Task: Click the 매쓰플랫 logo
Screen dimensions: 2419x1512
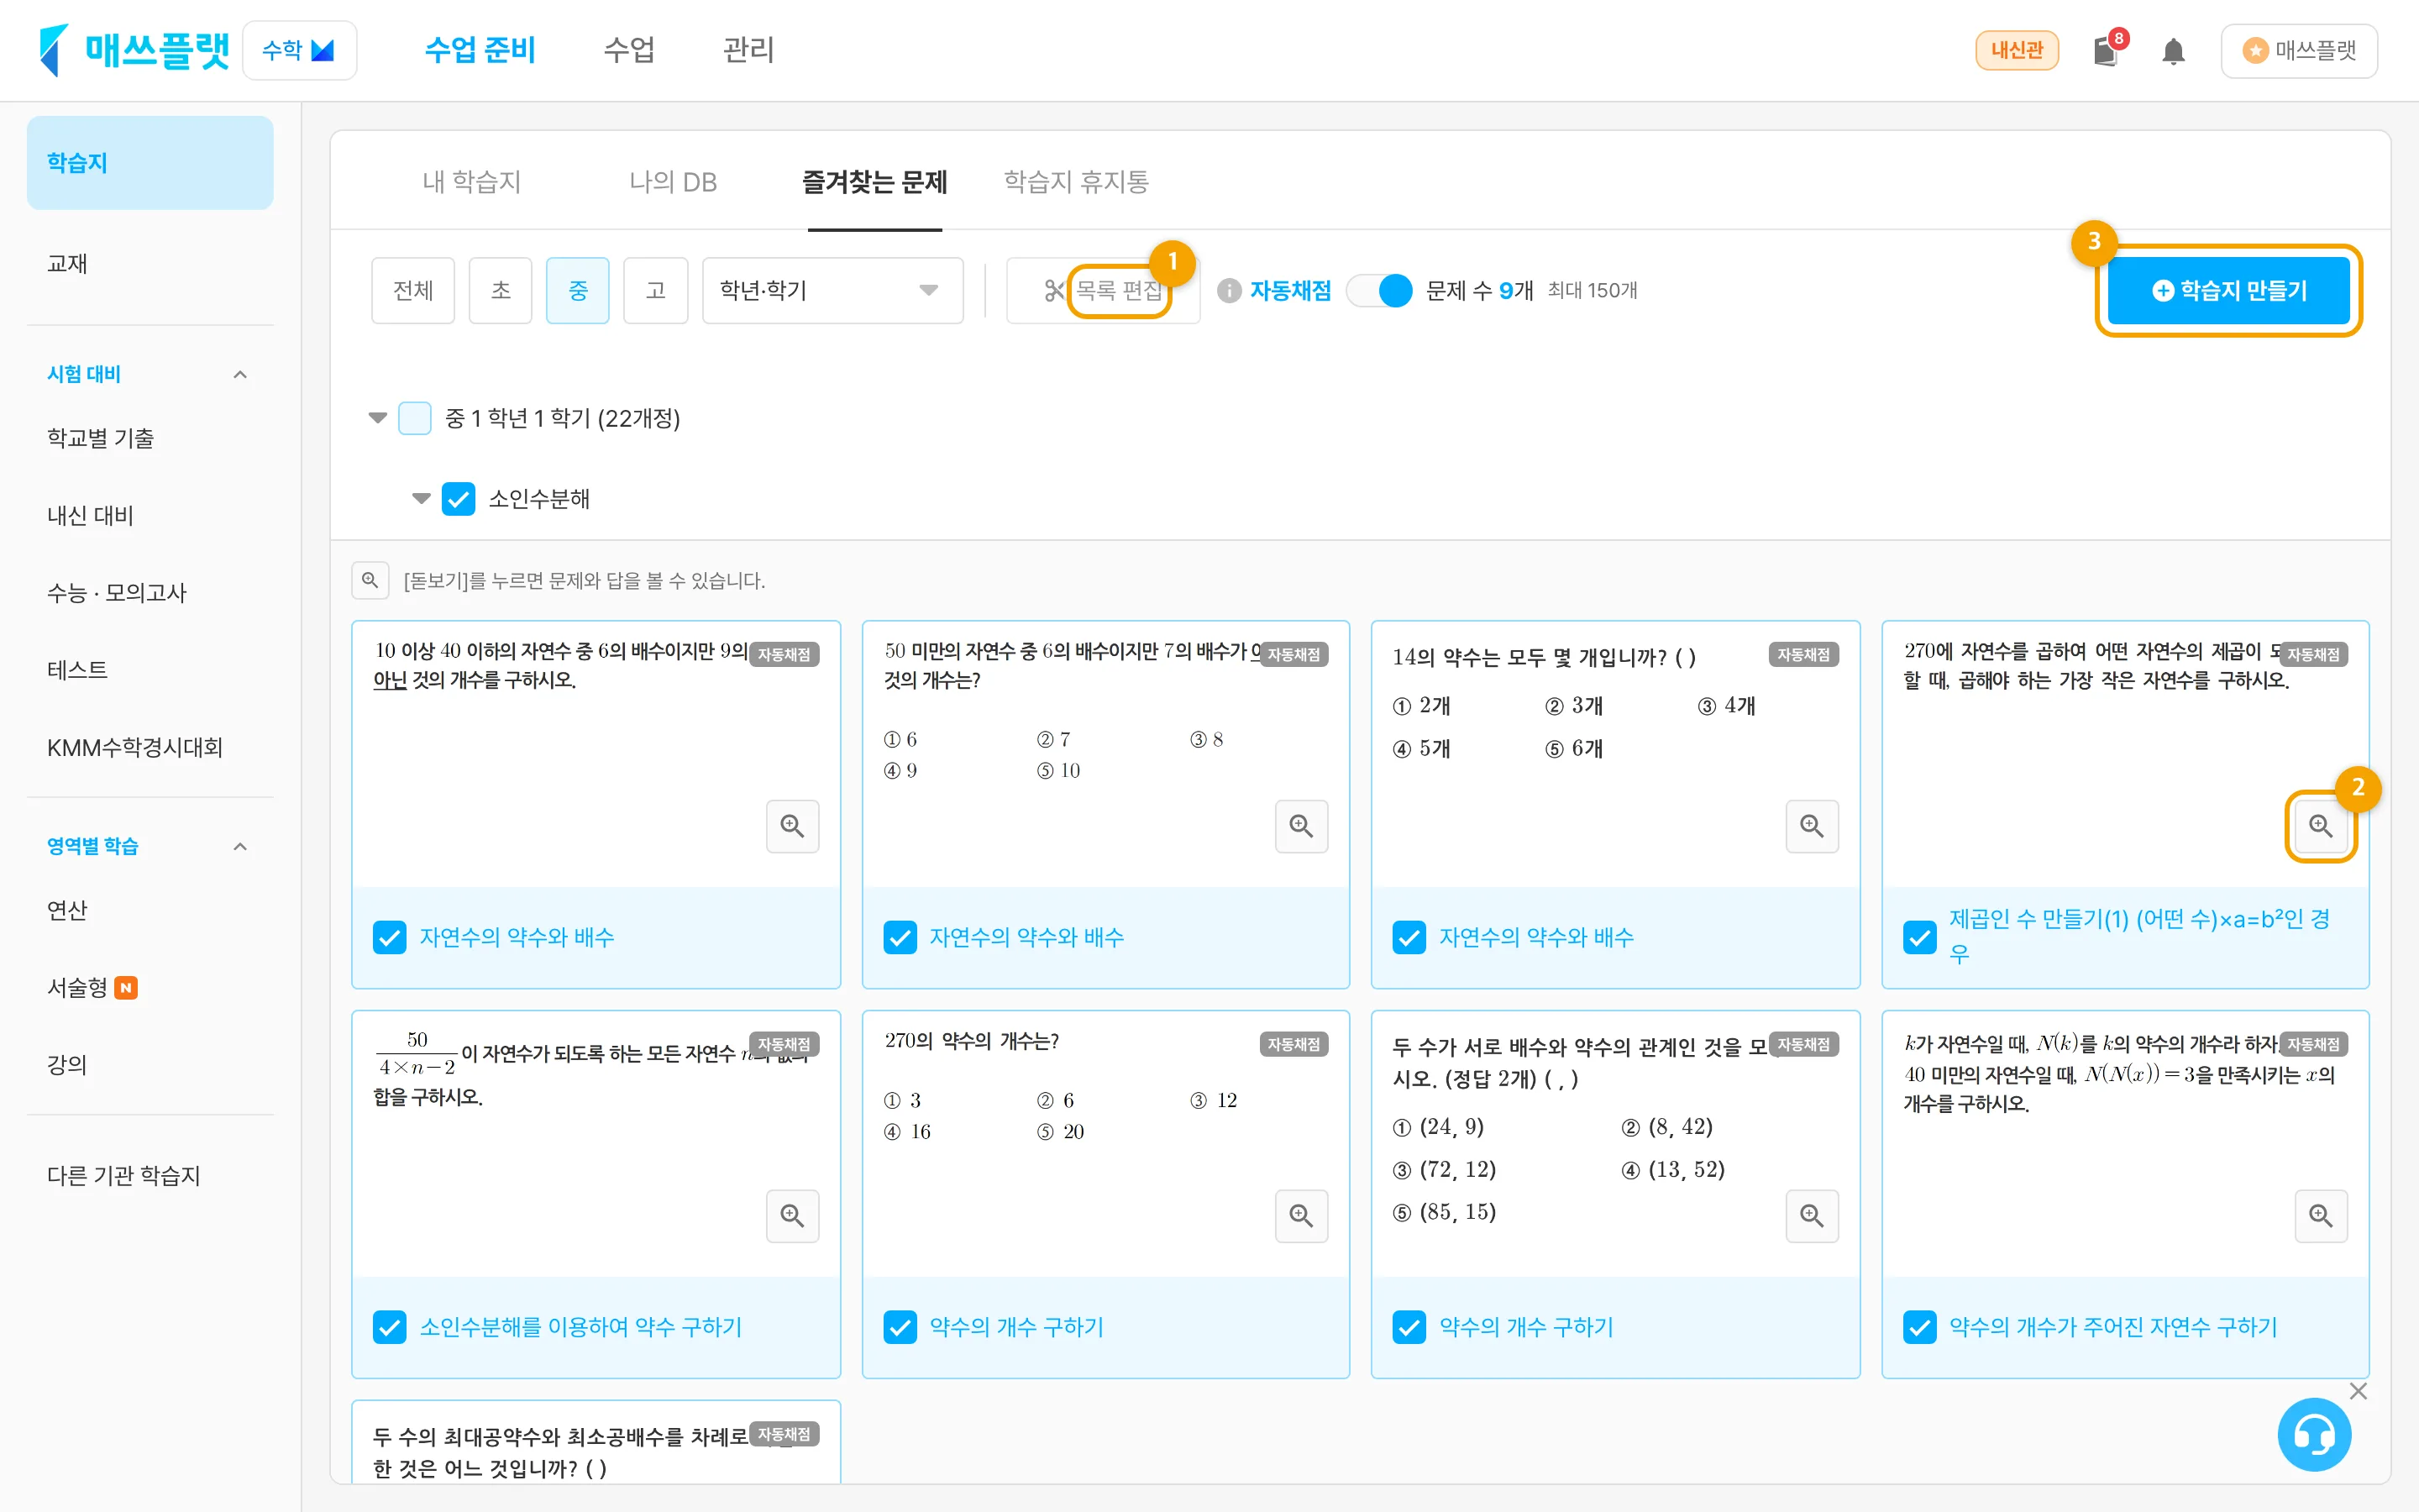Action: coord(134,50)
